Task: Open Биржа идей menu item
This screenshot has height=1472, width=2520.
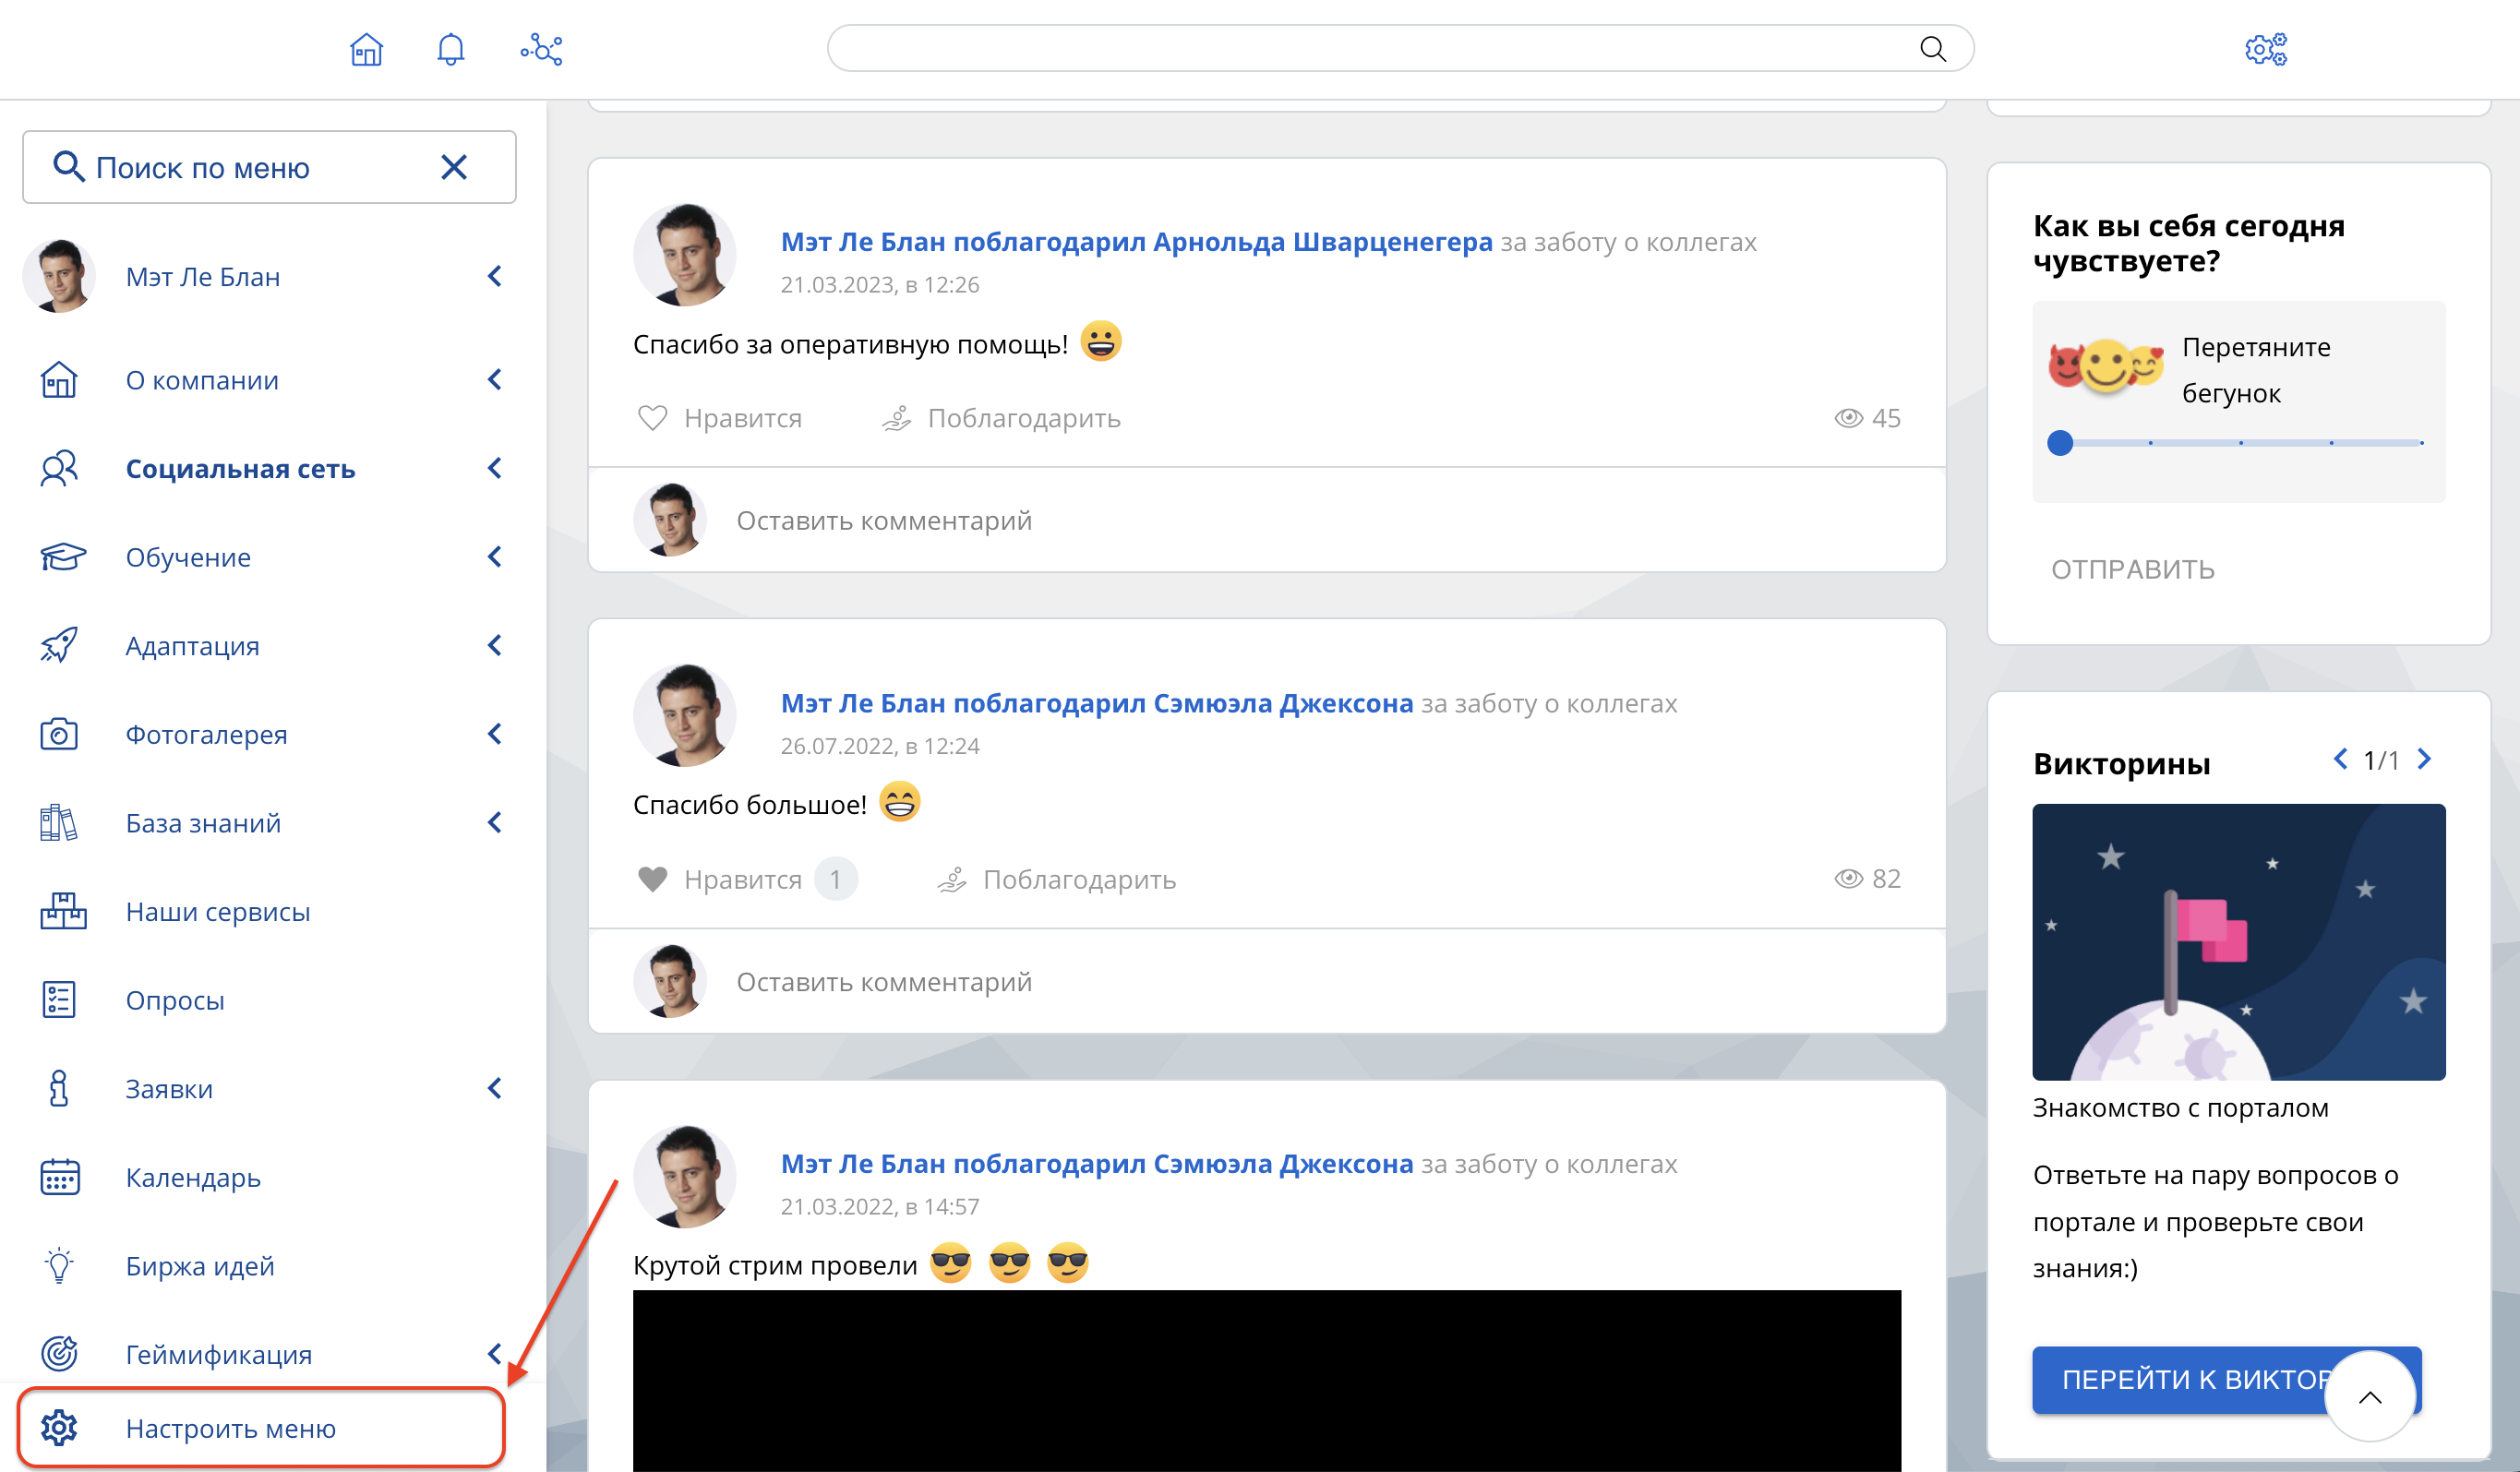Action: pyautogui.click(x=200, y=1266)
